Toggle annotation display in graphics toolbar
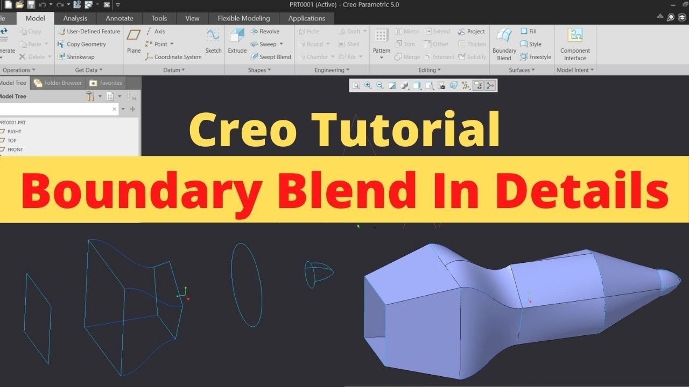689x387 pixels. tap(478, 85)
